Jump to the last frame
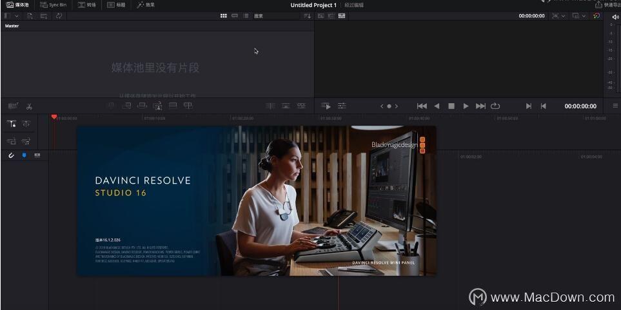This screenshot has height=310, width=621. (480, 106)
